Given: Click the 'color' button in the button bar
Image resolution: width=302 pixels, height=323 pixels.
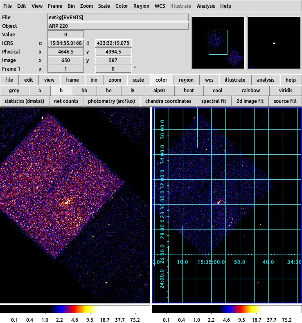Looking at the screenshot, I should pyautogui.click(x=161, y=80).
